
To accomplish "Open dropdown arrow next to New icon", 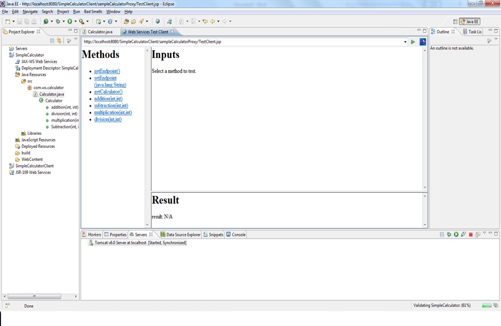I will pos(14,21).
